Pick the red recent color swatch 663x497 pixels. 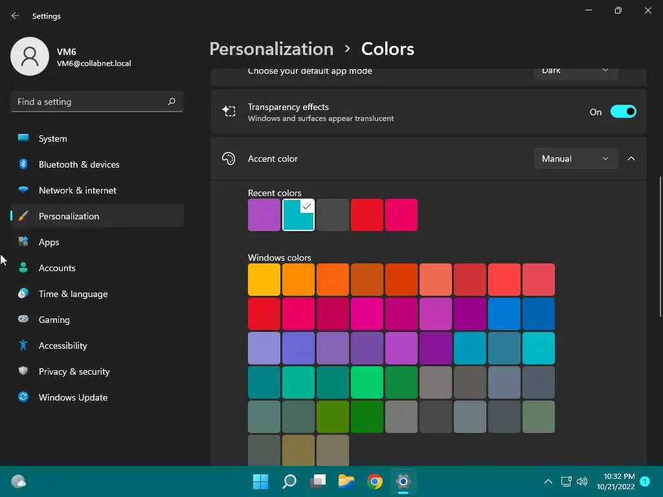367,215
